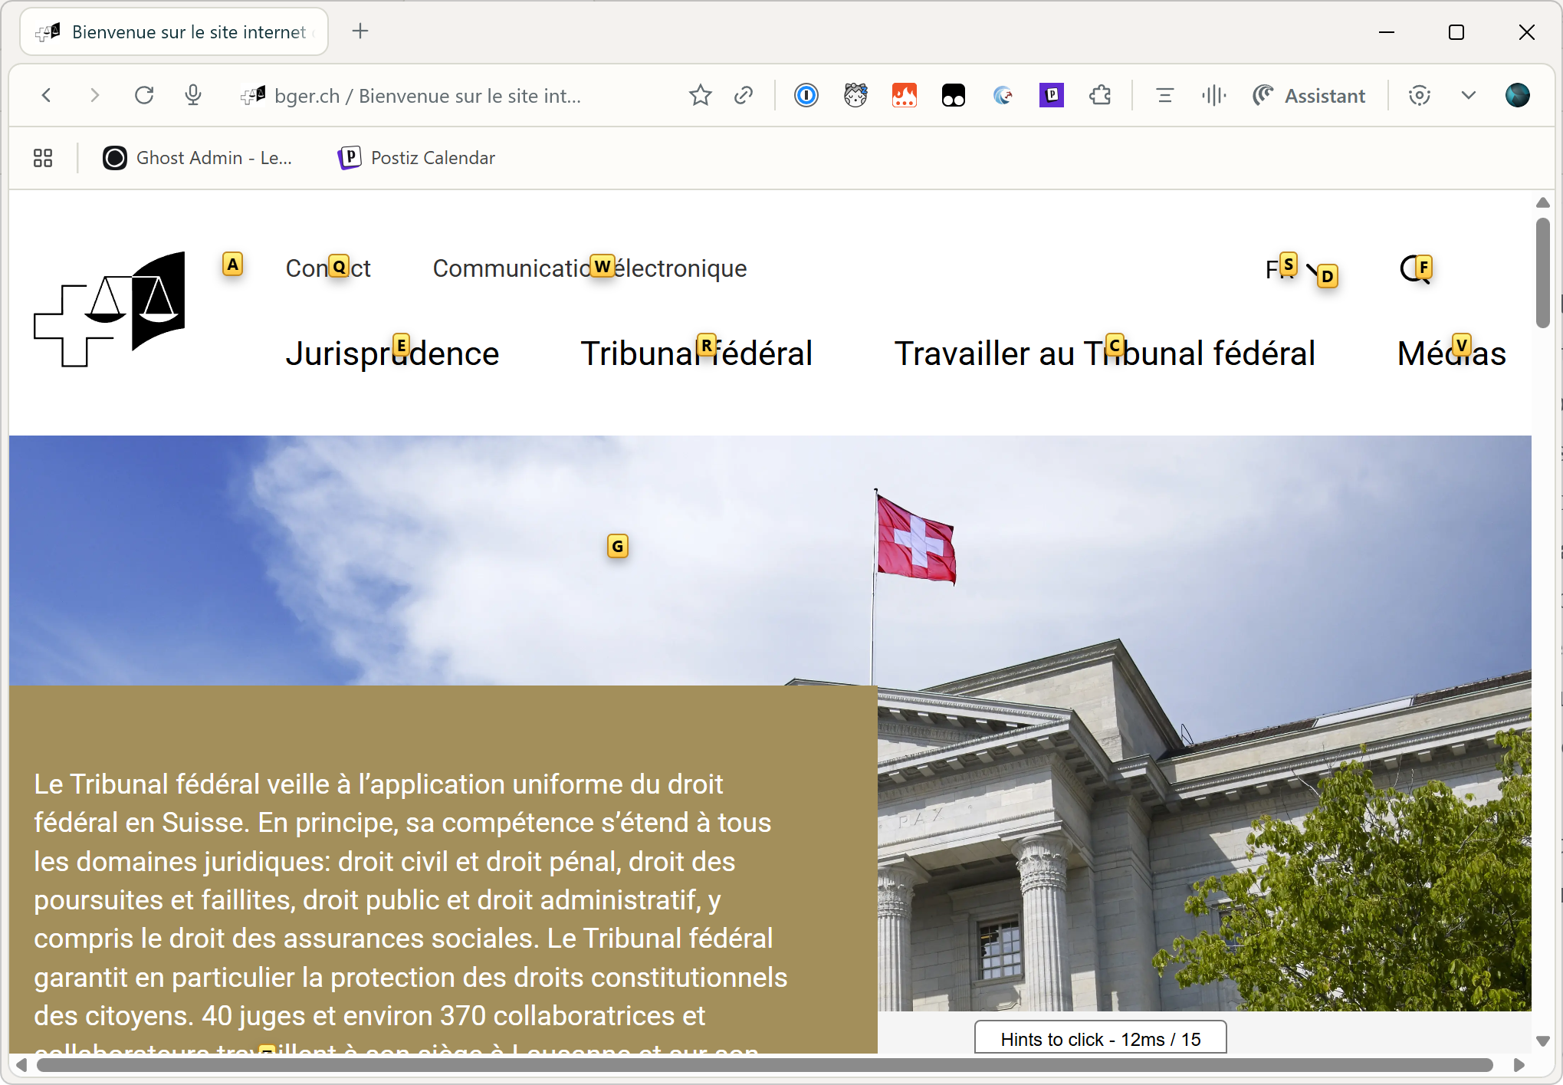
Task: Bookmark page with star icon
Action: click(x=700, y=95)
